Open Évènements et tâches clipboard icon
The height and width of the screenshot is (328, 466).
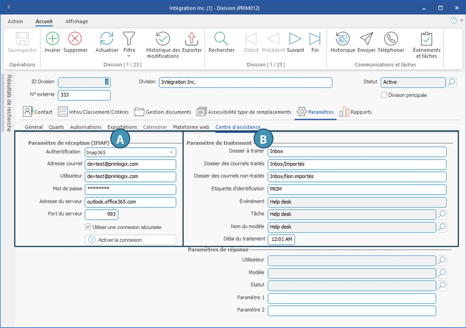click(x=426, y=39)
